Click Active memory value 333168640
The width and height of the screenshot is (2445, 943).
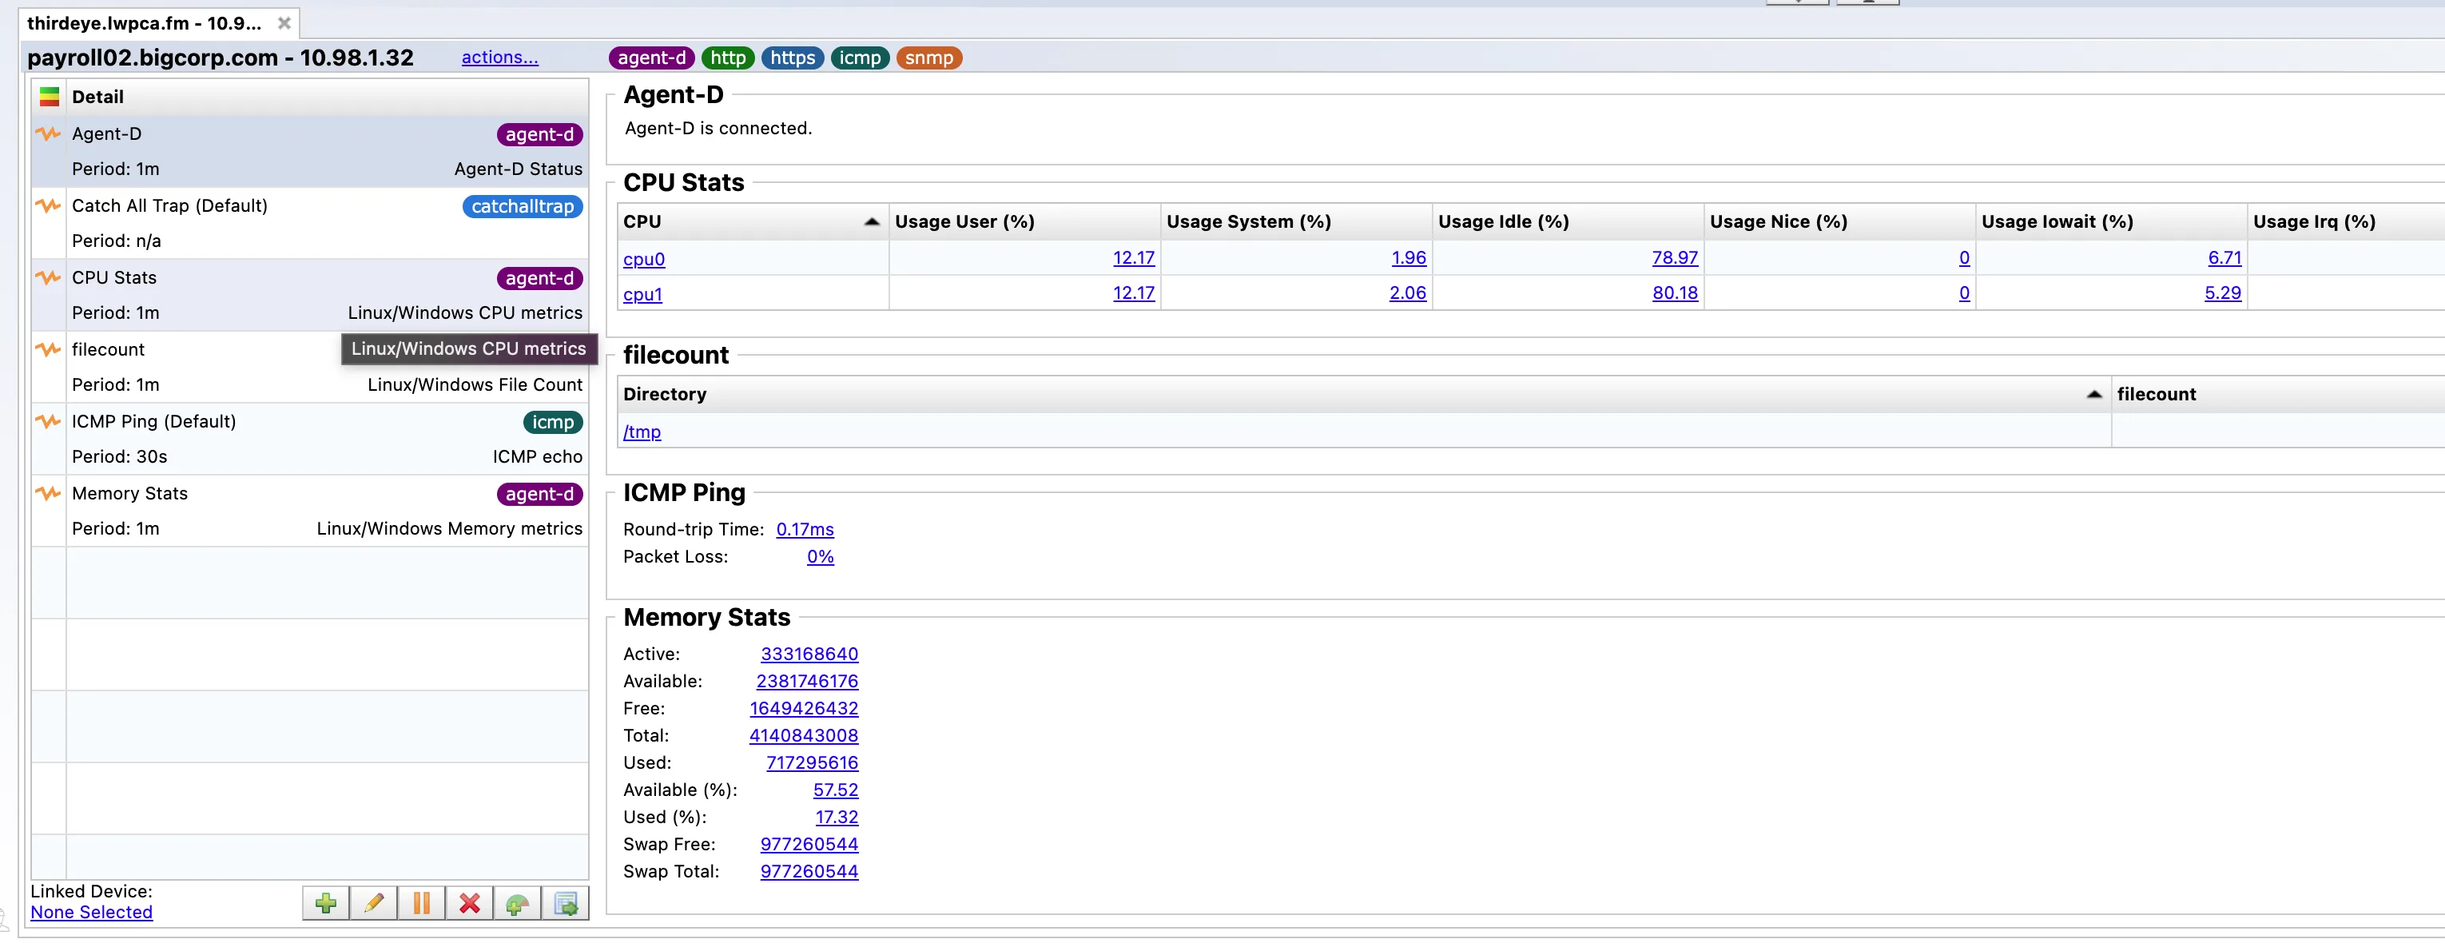[809, 654]
